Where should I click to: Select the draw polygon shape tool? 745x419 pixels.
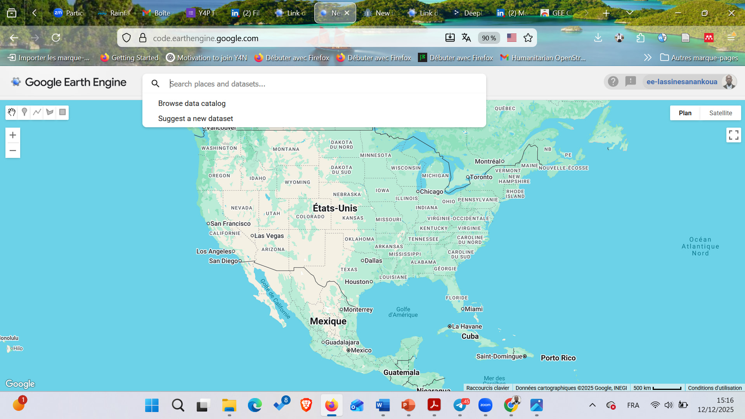tap(50, 113)
